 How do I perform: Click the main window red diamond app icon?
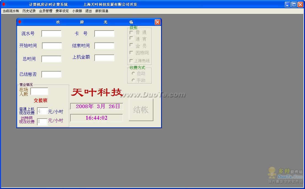(x=4, y=4)
